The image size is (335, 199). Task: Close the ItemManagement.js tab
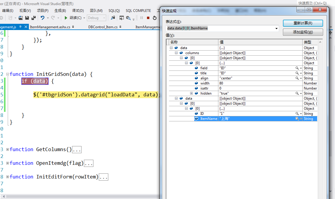(x=26, y=27)
